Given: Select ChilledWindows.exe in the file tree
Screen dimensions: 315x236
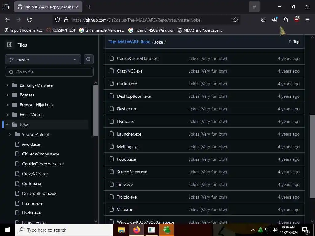Looking at the screenshot, I should (x=40, y=154).
